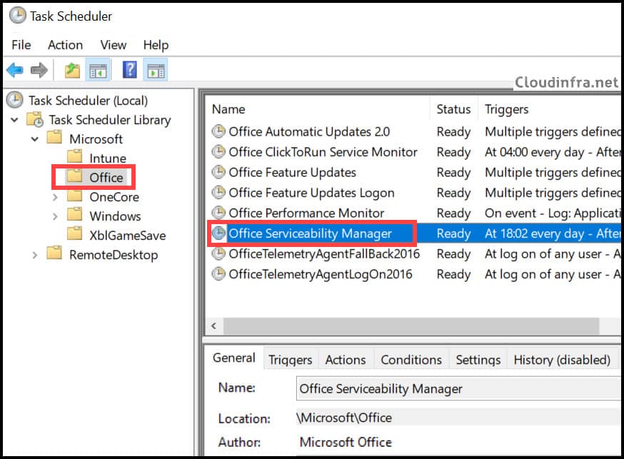The image size is (624, 459).
Task: Open the View menu
Action: pos(114,45)
